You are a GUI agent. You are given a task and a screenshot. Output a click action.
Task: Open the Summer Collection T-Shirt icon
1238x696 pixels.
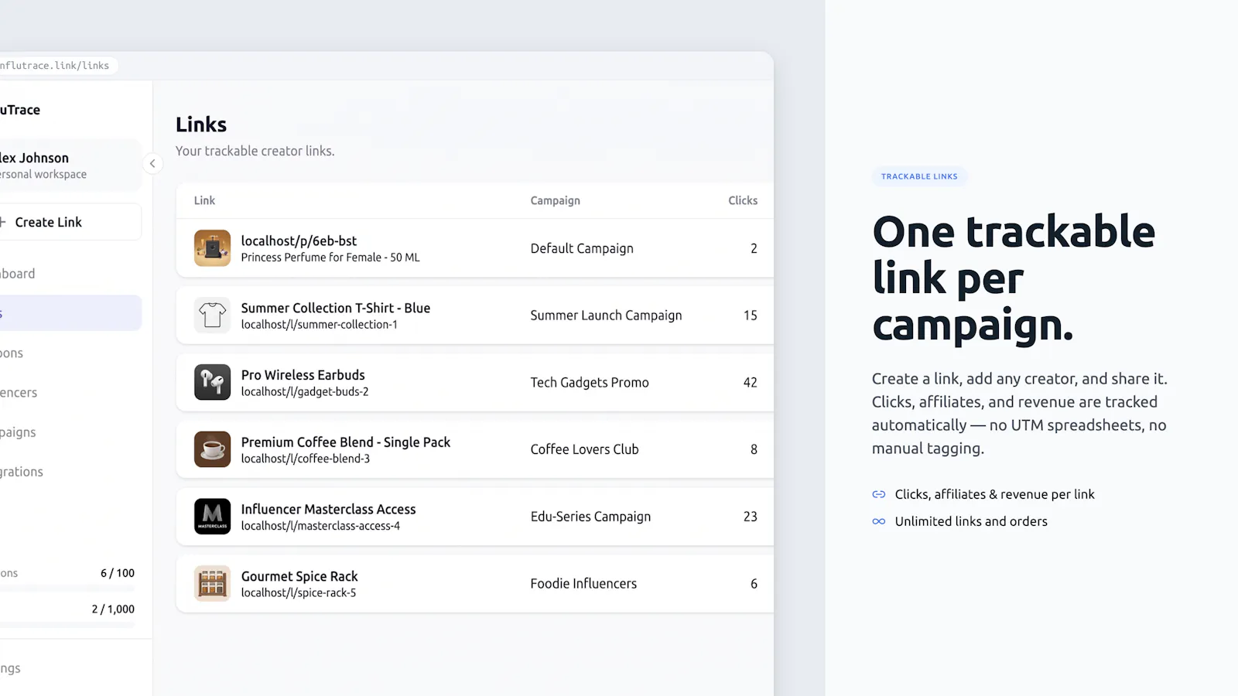click(212, 316)
